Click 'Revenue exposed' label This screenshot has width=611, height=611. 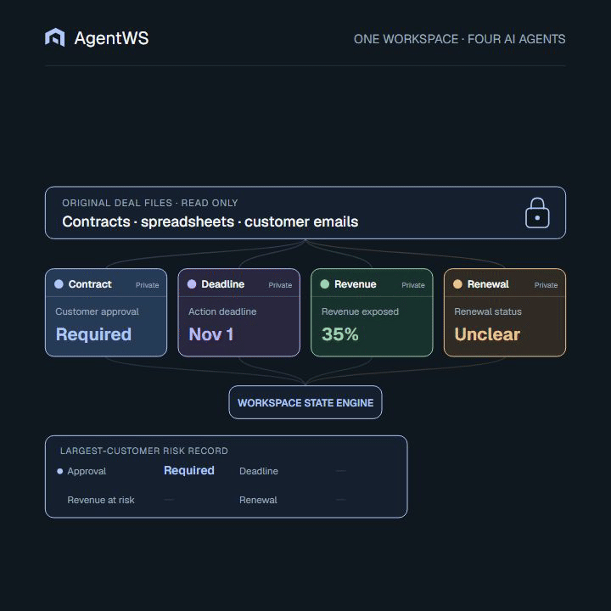(360, 311)
